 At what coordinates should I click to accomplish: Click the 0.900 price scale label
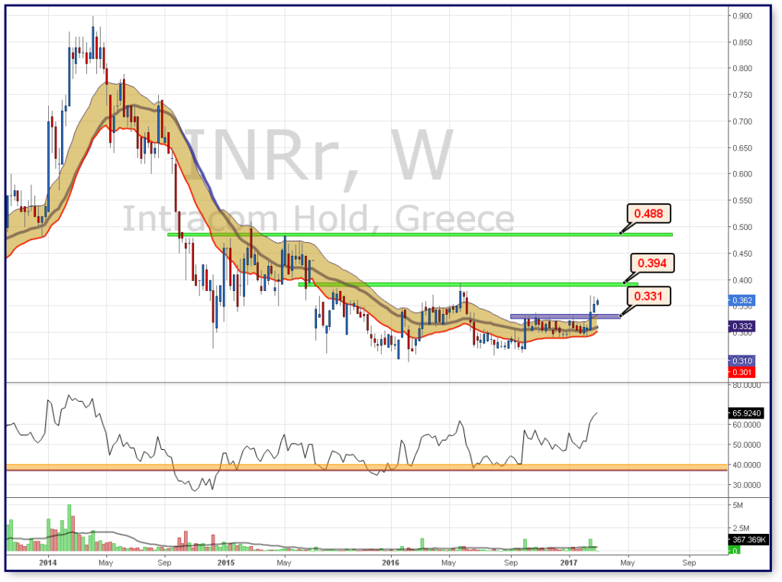[742, 16]
